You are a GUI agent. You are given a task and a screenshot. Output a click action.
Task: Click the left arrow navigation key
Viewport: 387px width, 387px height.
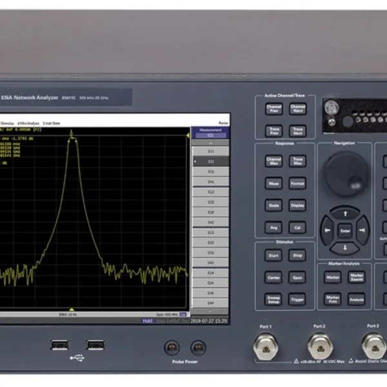pyautogui.click(x=328, y=230)
